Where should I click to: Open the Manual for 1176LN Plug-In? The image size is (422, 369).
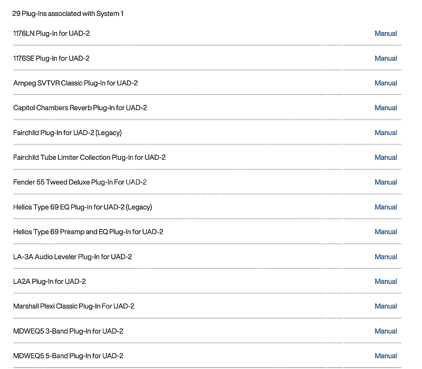(386, 34)
